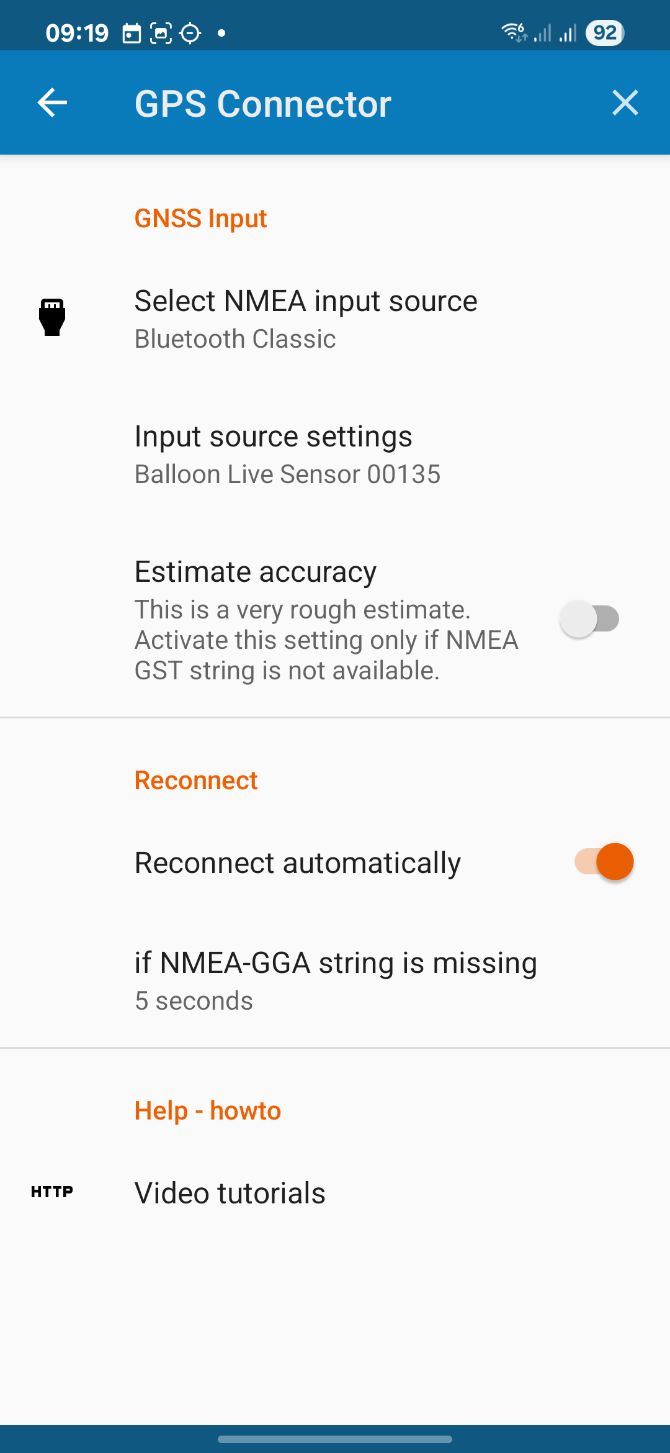Open Select NMEA input source chooser
670x1453 pixels.
click(x=306, y=319)
